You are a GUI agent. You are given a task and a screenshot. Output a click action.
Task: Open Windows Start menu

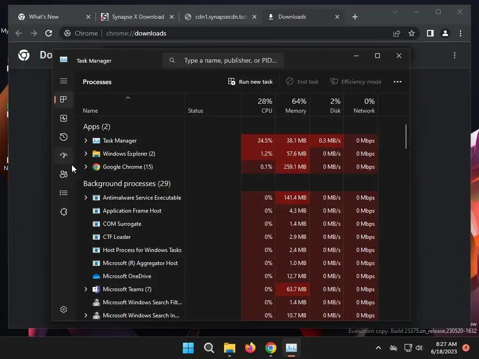pos(188,348)
